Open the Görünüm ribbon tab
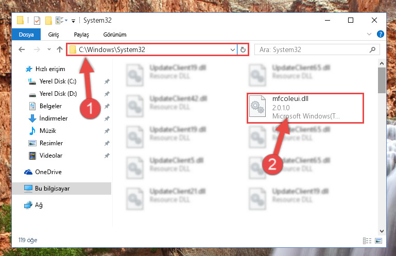Viewport: 396px width, 256px height. pyautogui.click(x=115, y=35)
